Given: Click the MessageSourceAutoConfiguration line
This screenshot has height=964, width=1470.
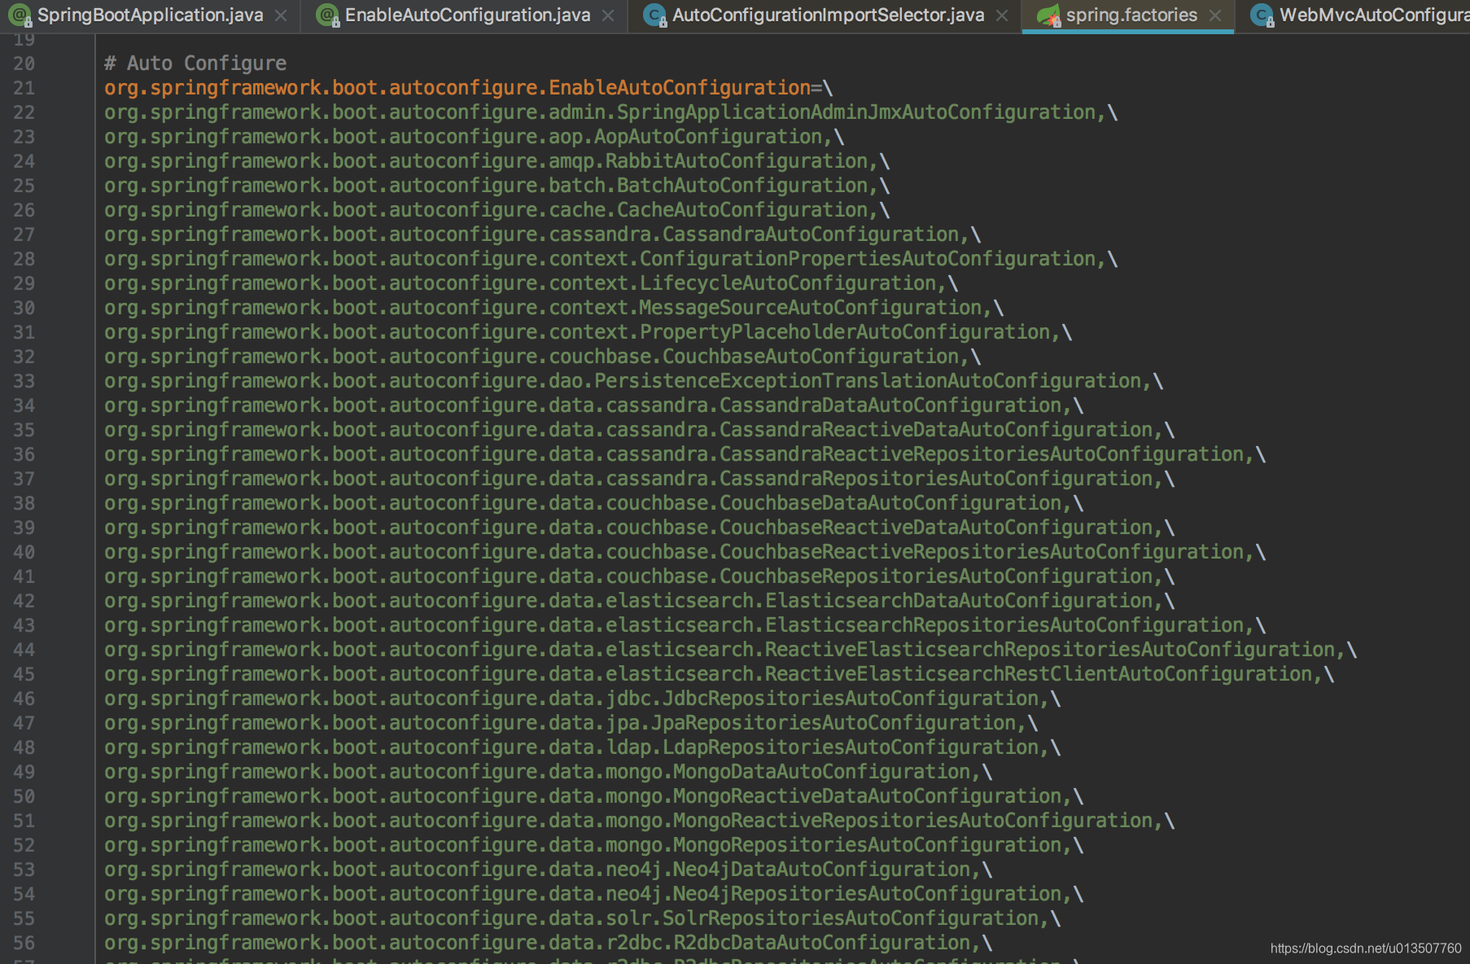Looking at the screenshot, I should click(x=553, y=308).
